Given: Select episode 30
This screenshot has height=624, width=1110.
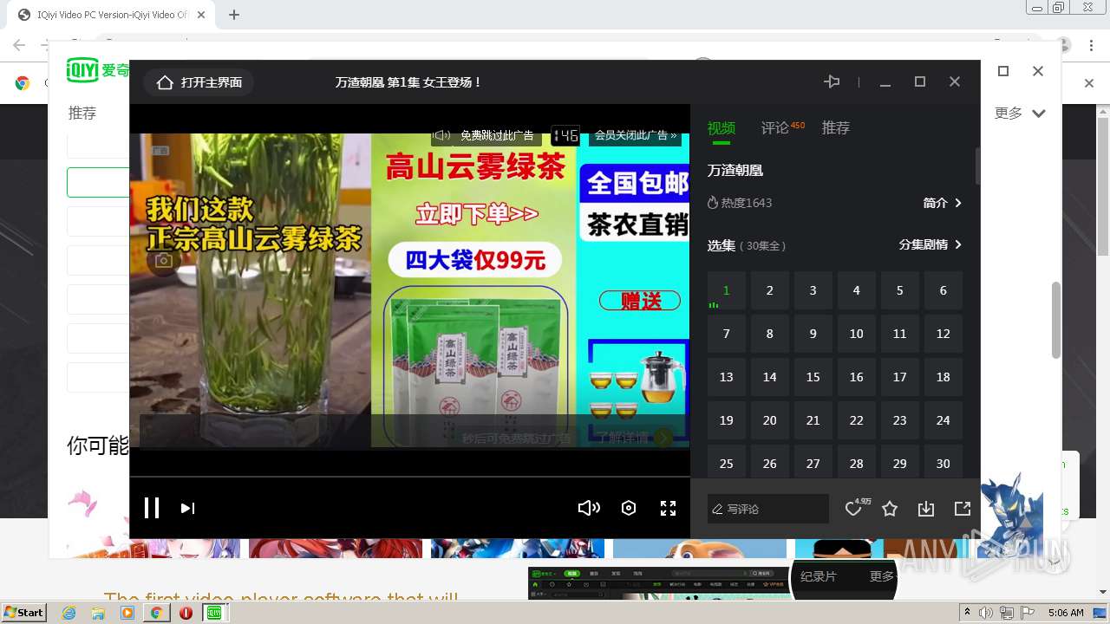Looking at the screenshot, I should [x=943, y=463].
